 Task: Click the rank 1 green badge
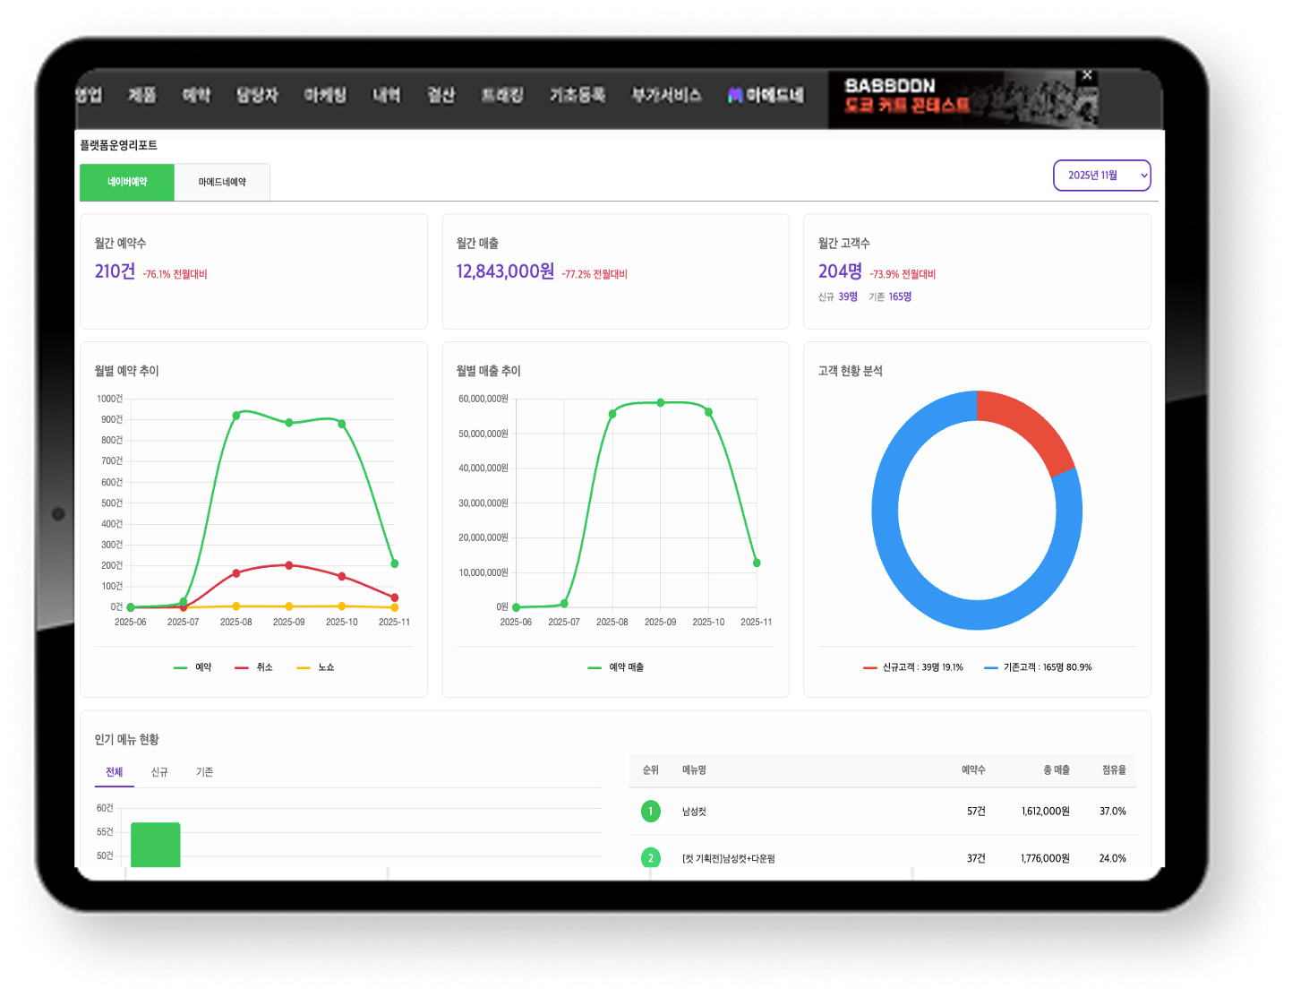[651, 812]
